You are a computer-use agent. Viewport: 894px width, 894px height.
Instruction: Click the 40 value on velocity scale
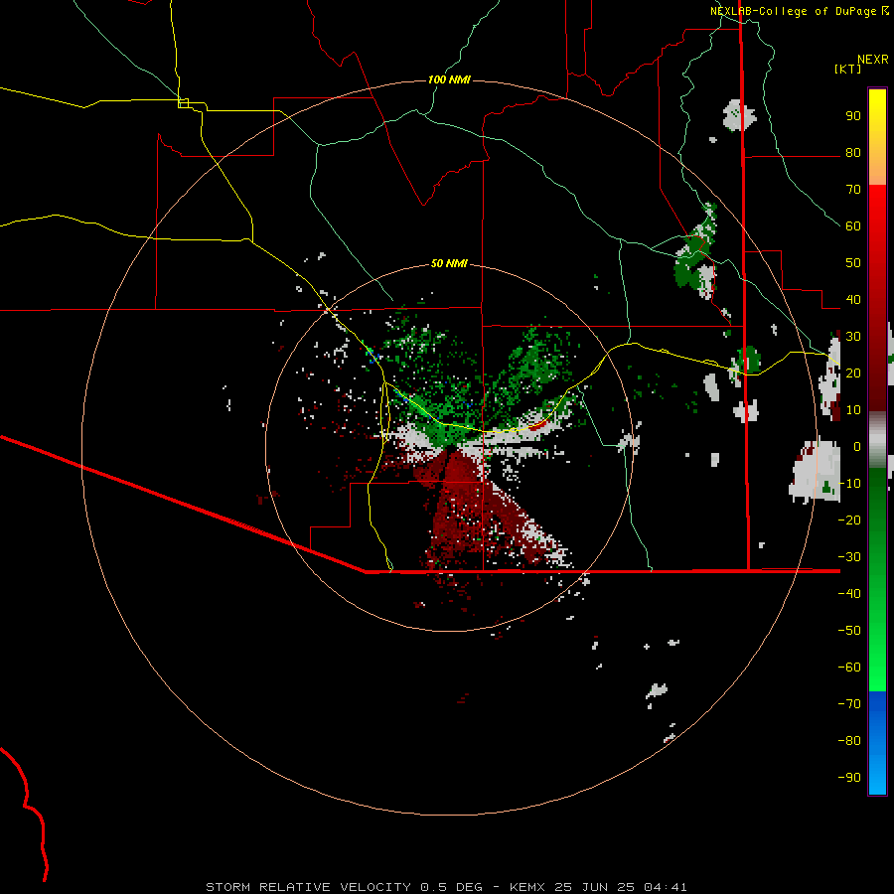click(853, 300)
